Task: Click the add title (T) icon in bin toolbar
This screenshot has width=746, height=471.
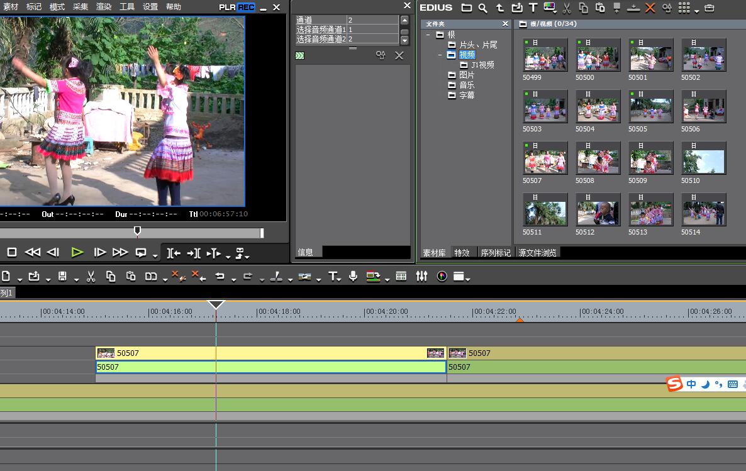Action: pyautogui.click(x=533, y=8)
